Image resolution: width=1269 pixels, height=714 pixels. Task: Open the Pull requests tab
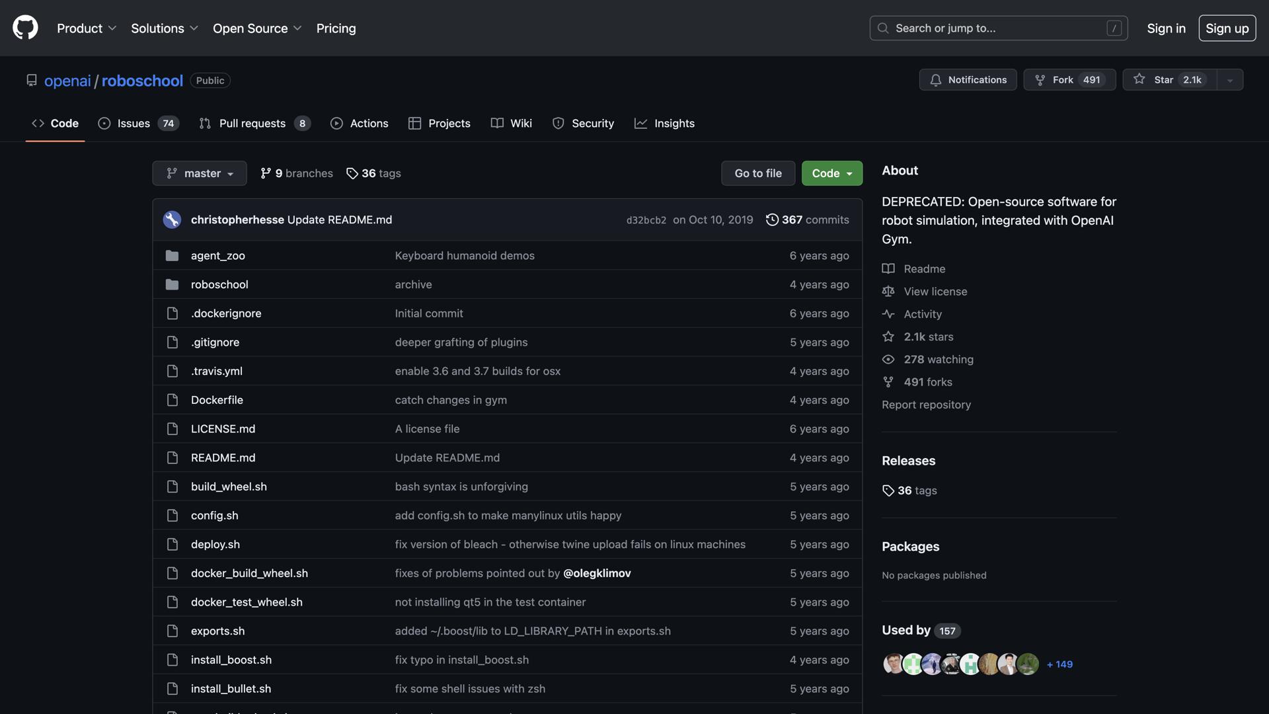click(254, 123)
